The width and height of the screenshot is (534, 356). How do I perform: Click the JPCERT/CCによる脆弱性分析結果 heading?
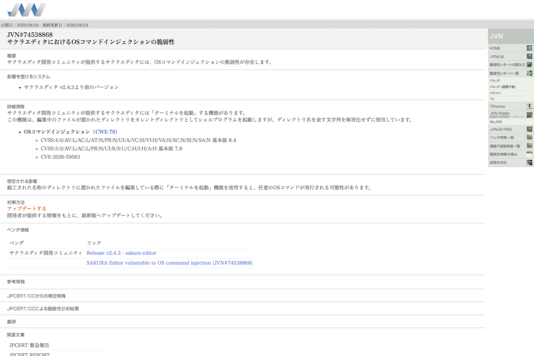pos(43,308)
